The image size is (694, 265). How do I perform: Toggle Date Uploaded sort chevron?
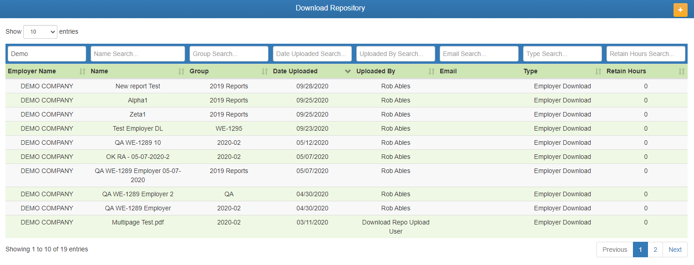(348, 71)
